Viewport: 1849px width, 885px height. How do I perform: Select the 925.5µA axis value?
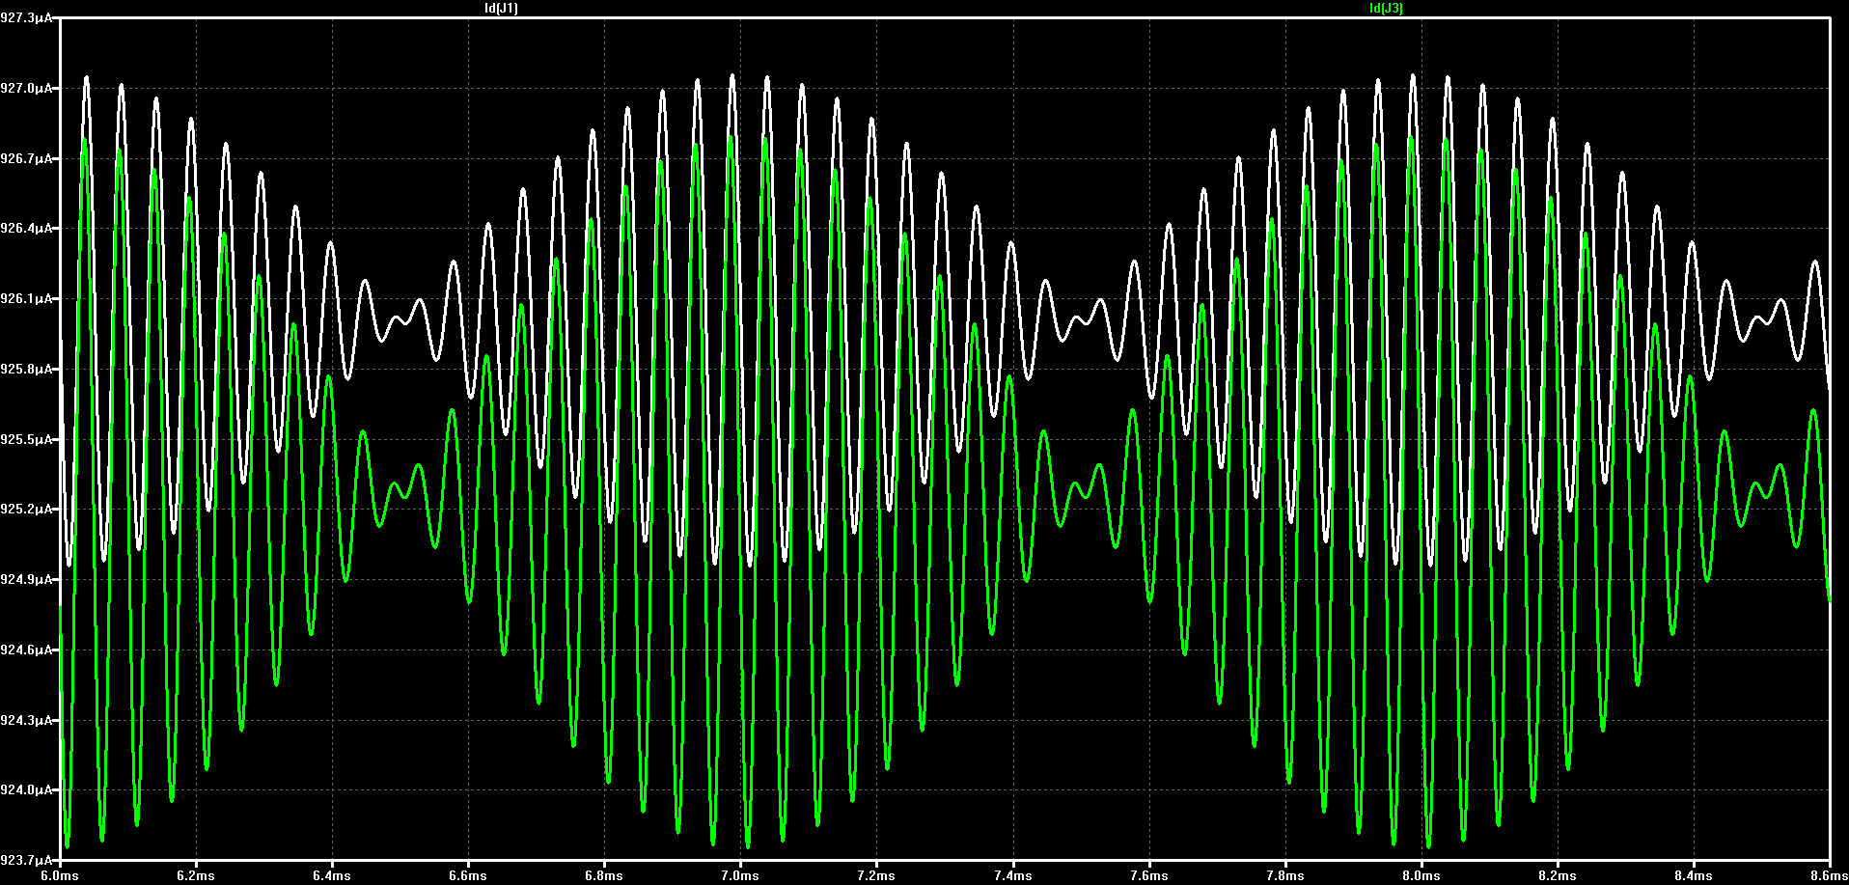[x=26, y=440]
